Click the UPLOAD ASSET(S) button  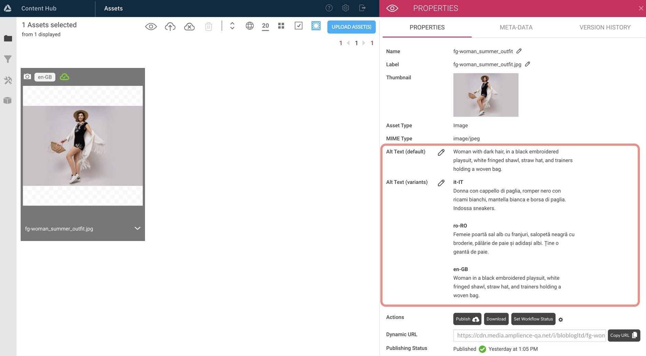click(x=351, y=27)
